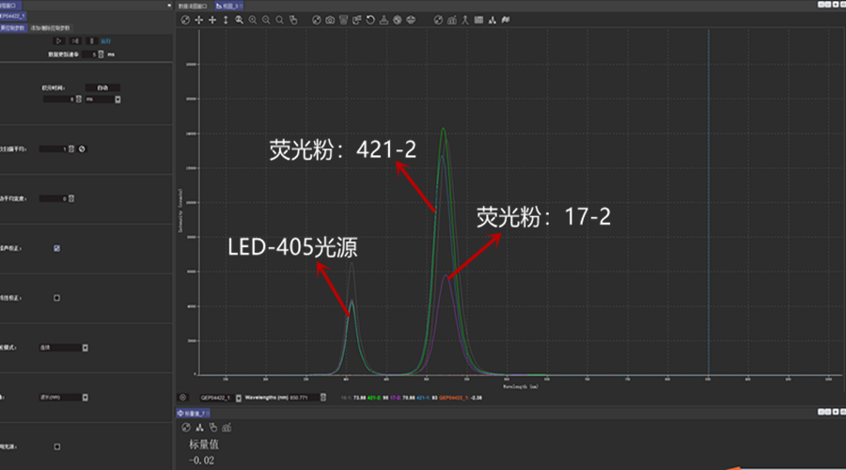846x470 pixels.
Task: Click the zoom-in magnifier icon
Action: [253, 20]
